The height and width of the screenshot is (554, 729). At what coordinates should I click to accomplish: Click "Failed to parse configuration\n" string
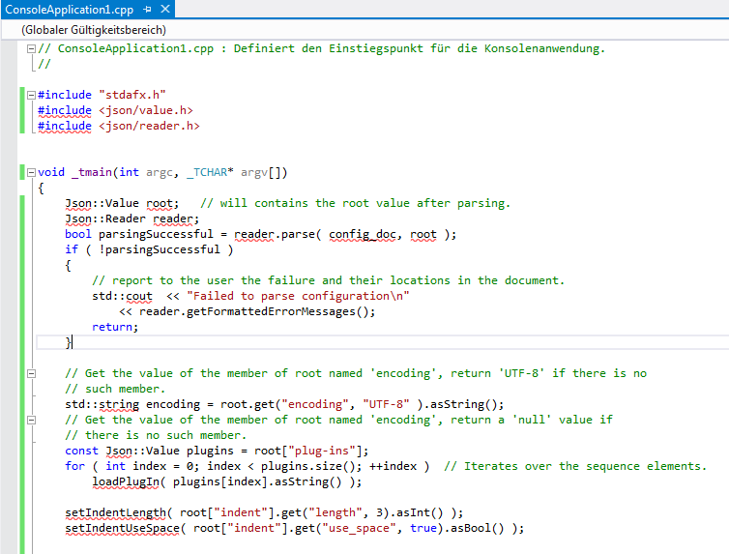pos(298,296)
